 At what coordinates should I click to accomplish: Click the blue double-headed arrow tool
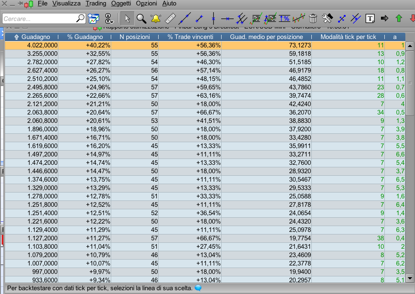click(342, 18)
